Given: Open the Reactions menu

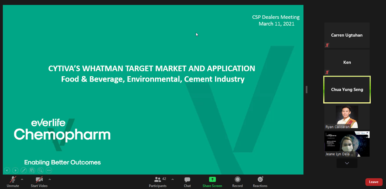Looking at the screenshot, I should (260, 182).
